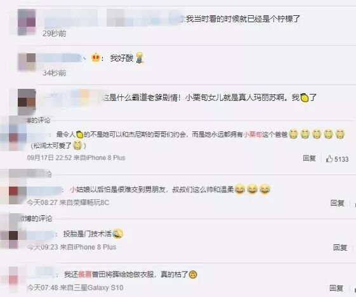Click the lemon emoji after 最令人
This screenshot has width=356, height=297.
point(79,135)
